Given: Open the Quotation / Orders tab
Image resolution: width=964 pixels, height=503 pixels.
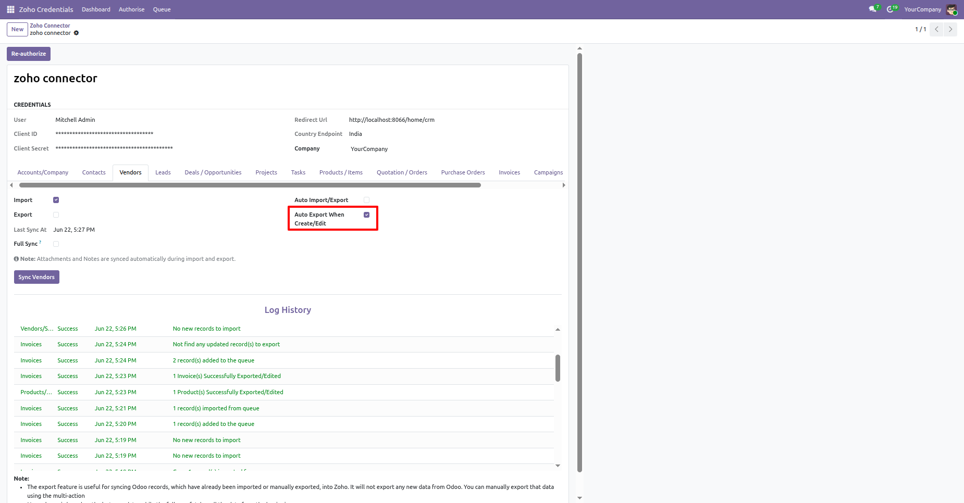Looking at the screenshot, I should (402, 172).
